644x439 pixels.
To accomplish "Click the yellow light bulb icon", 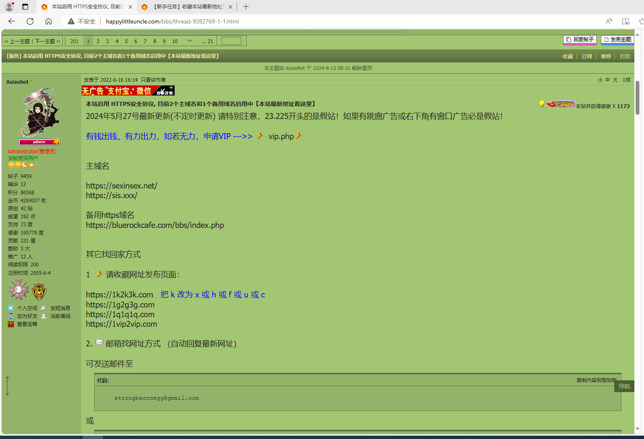I will pos(542,103).
